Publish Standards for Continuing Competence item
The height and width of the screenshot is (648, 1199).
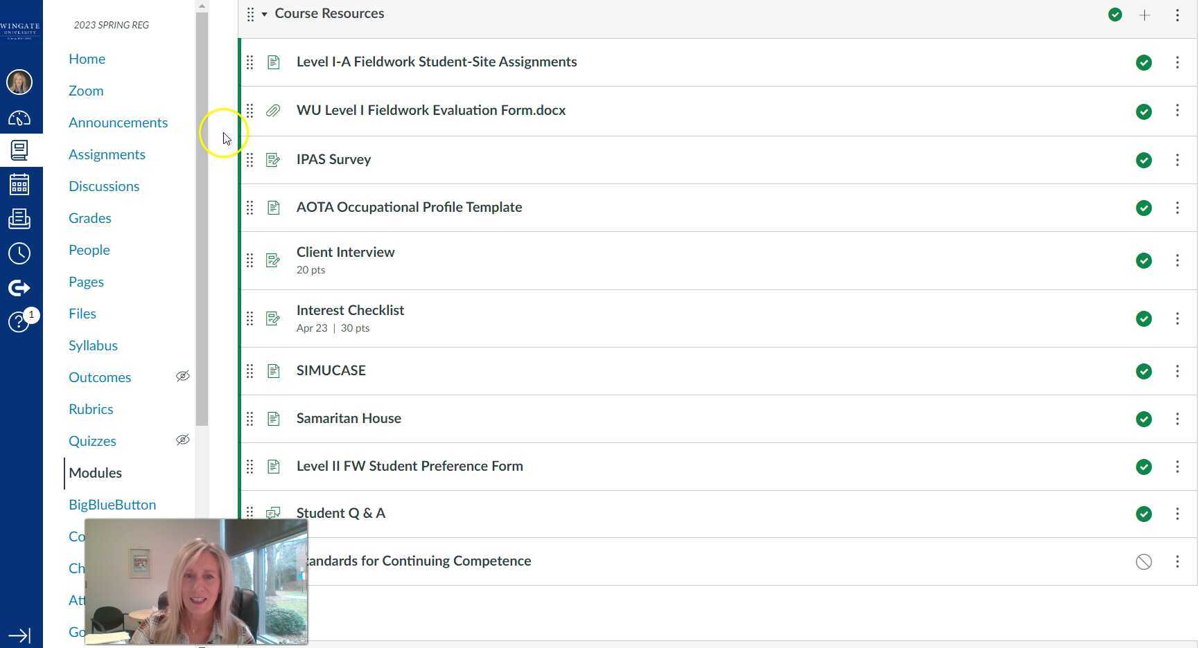[1144, 561]
